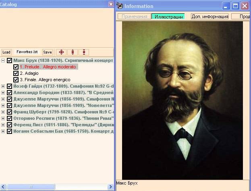Screen dimensions: 251x191
Task: Toggle the Мартуччи Симфония entry checkbox
Action: 9,99
